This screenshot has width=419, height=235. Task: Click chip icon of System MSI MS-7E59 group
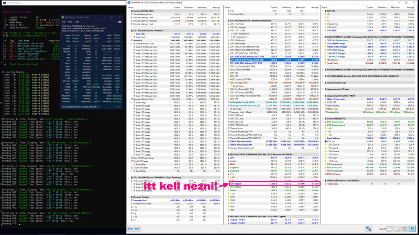(x=131, y=11)
